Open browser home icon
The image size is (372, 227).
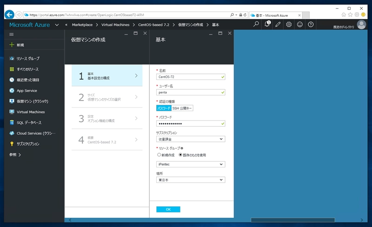click(x=344, y=15)
